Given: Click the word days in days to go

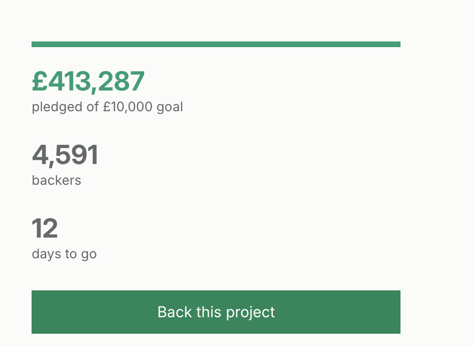Looking at the screenshot, I should [47, 254].
